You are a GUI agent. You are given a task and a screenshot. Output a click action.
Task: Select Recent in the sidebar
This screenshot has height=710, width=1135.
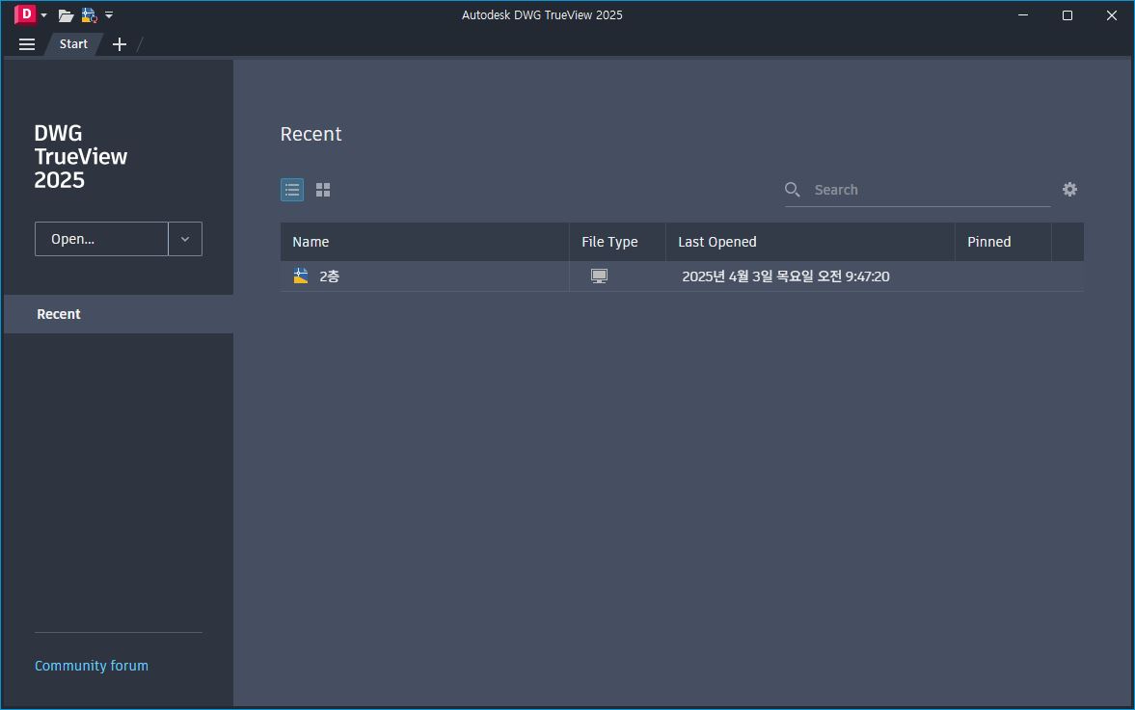tap(119, 314)
